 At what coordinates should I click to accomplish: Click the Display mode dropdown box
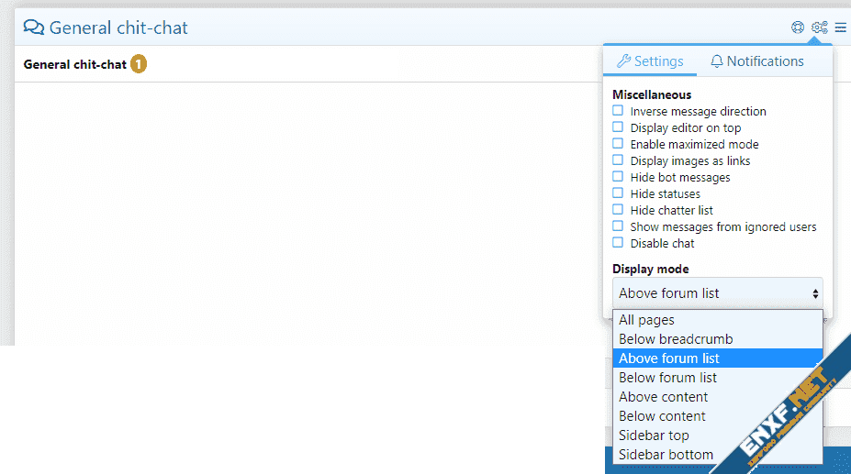pos(717,293)
